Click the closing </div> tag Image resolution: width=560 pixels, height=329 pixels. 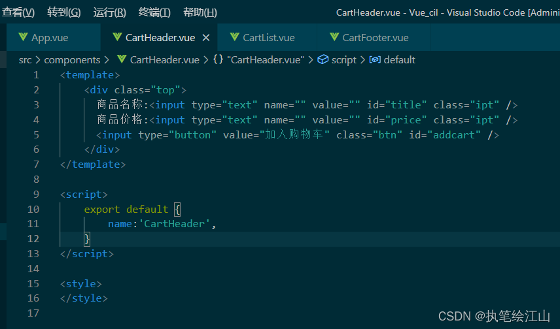102,149
